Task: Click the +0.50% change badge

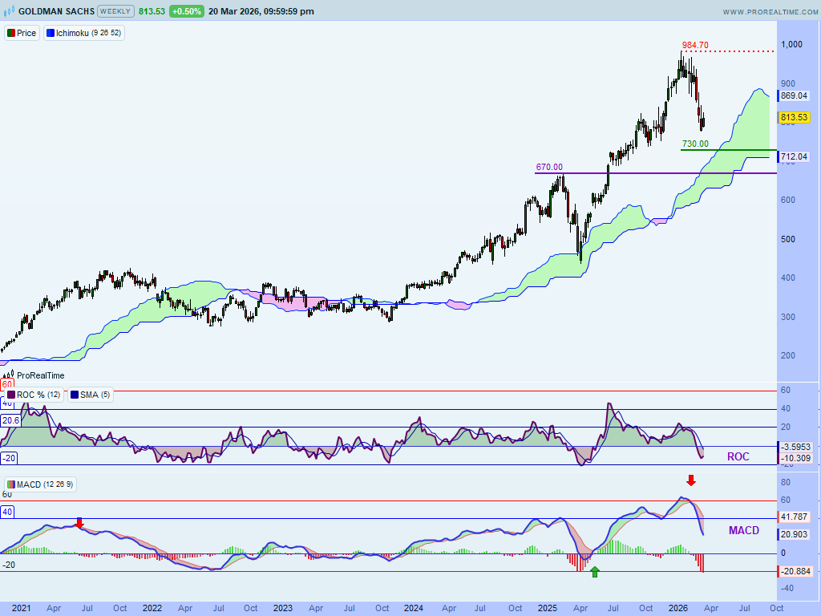Action: pyautogui.click(x=185, y=11)
